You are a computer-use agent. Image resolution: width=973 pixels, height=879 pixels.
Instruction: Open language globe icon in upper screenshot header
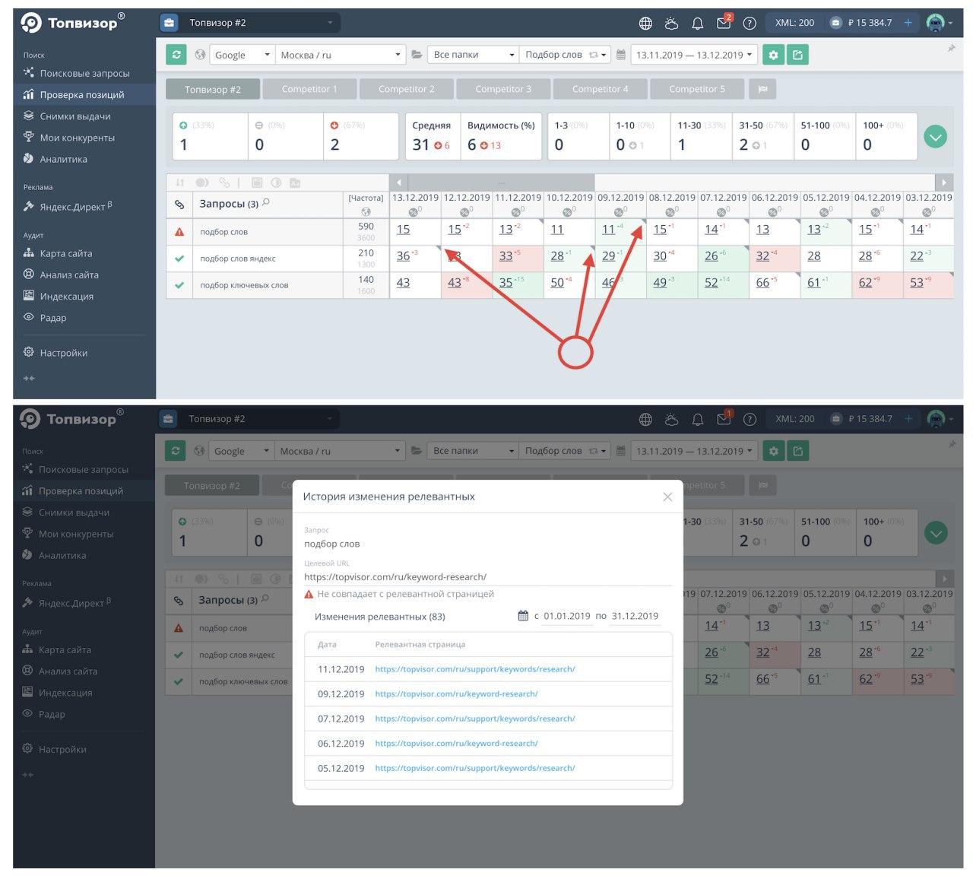pos(645,24)
